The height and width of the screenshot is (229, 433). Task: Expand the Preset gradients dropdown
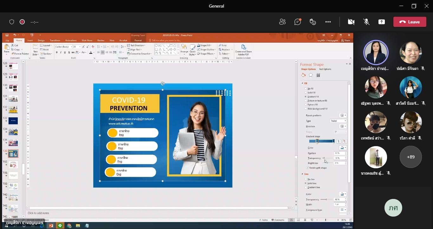coord(343,115)
